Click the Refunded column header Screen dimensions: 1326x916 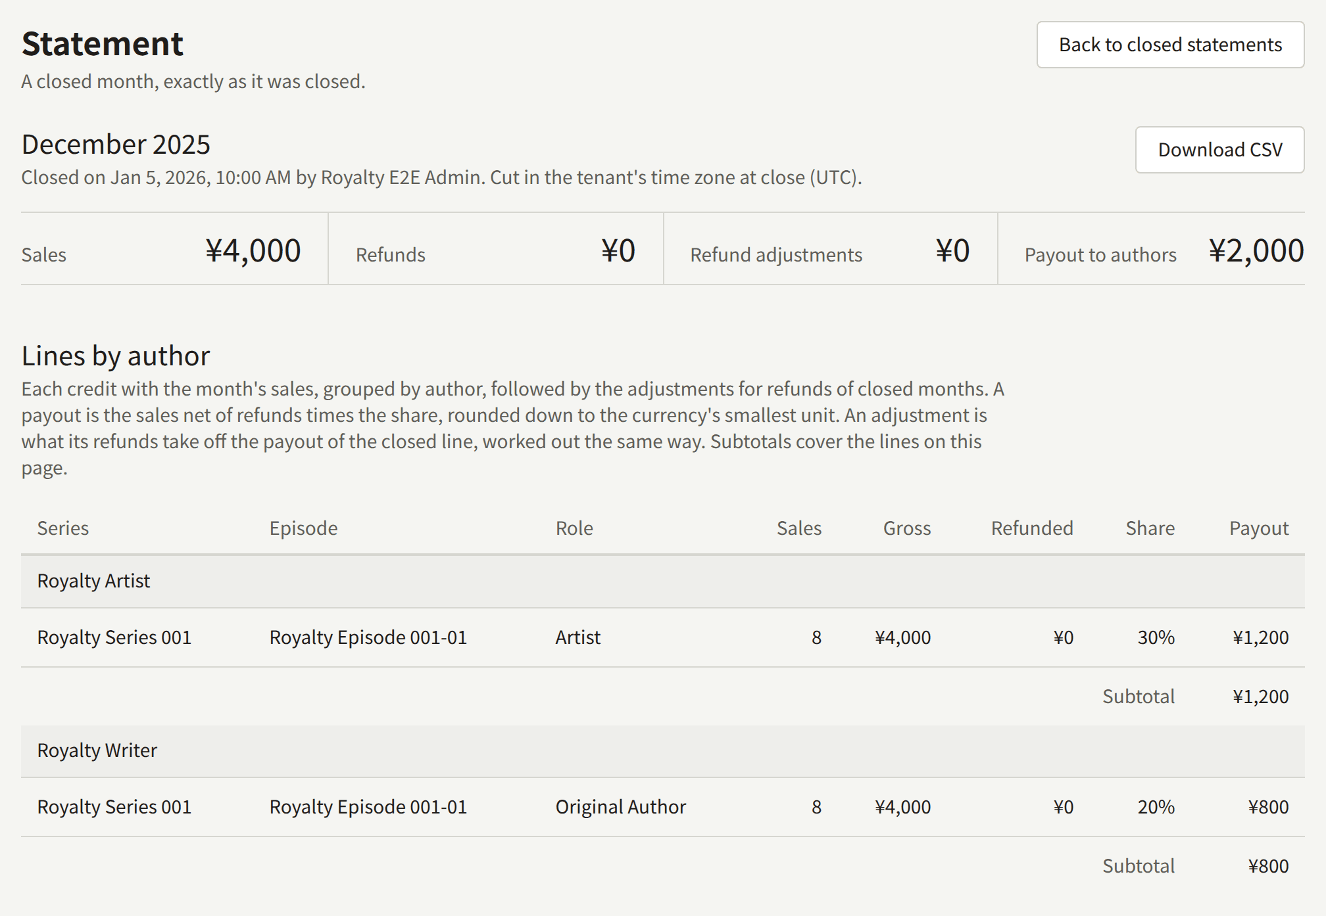point(1032,528)
